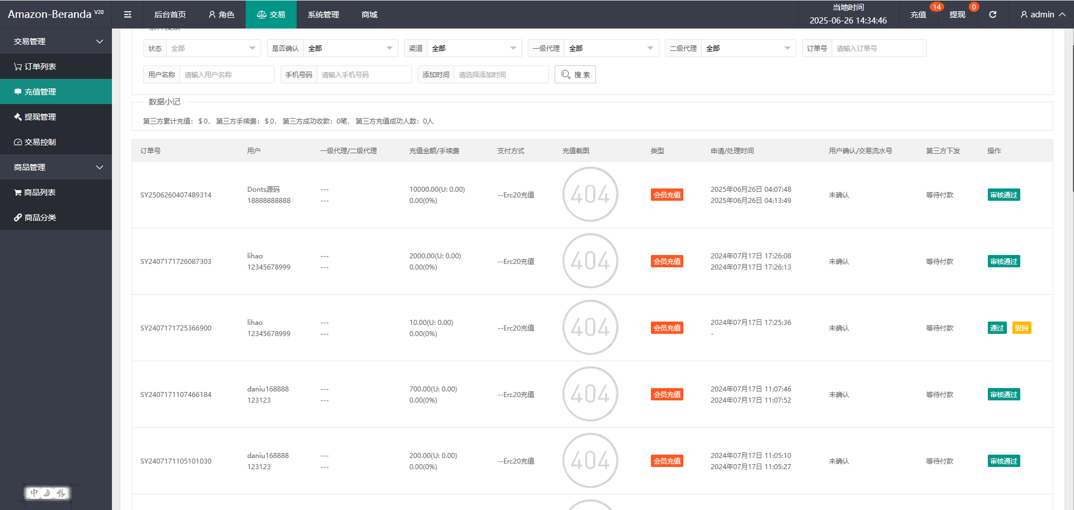
Task: Go to 后台首页 tab
Action: [x=170, y=15]
